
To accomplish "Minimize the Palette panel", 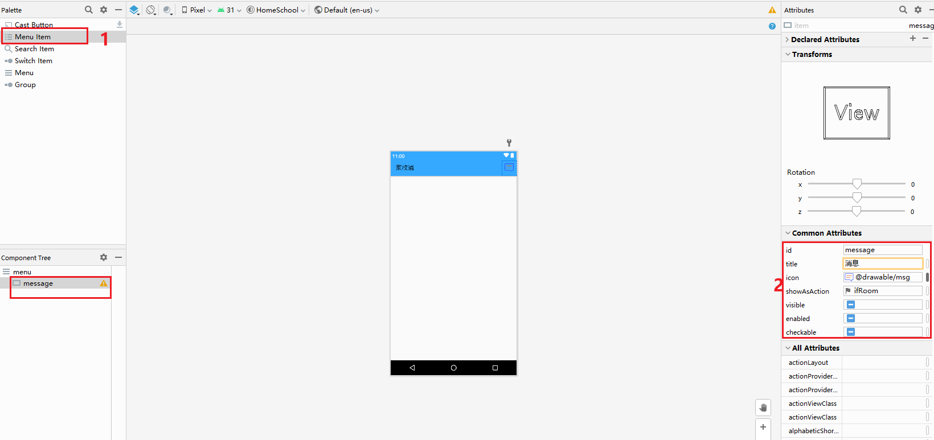I will tap(118, 10).
